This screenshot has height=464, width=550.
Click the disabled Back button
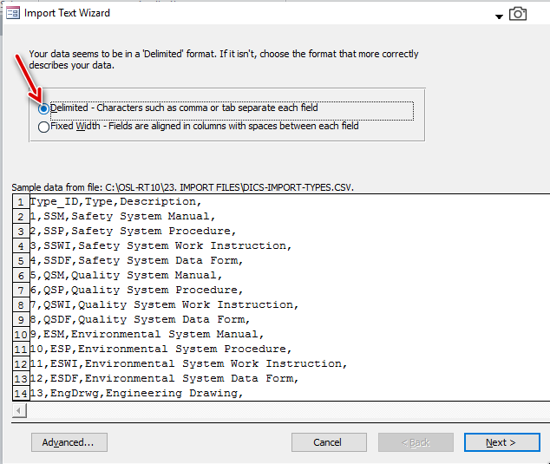tap(416, 442)
